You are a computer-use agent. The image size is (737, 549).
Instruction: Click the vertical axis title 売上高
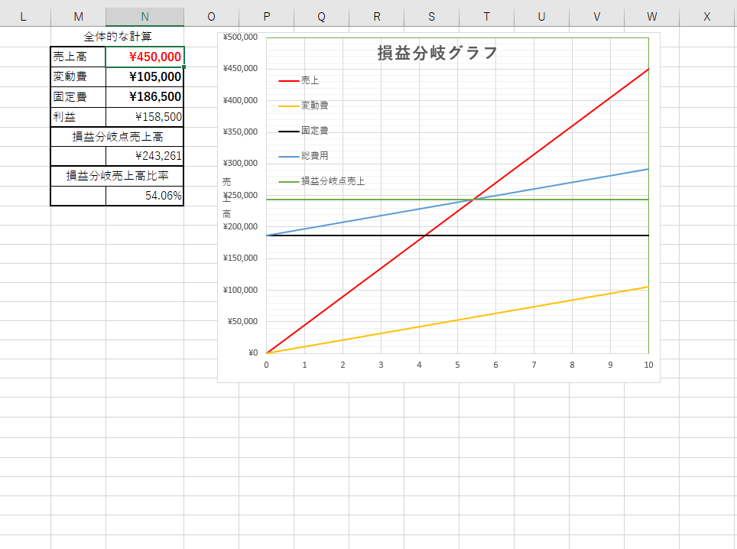[x=226, y=198]
